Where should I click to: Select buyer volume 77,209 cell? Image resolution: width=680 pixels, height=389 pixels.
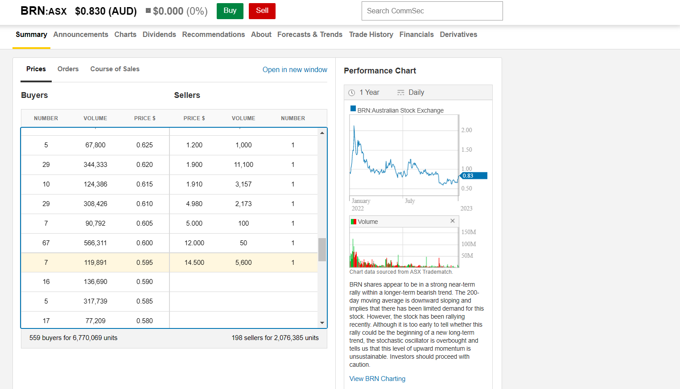(95, 321)
